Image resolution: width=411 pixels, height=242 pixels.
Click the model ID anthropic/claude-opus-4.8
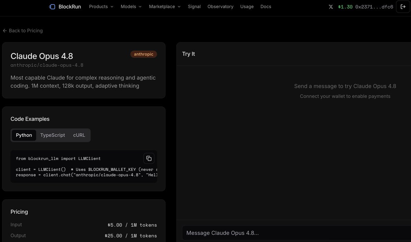coord(47,65)
